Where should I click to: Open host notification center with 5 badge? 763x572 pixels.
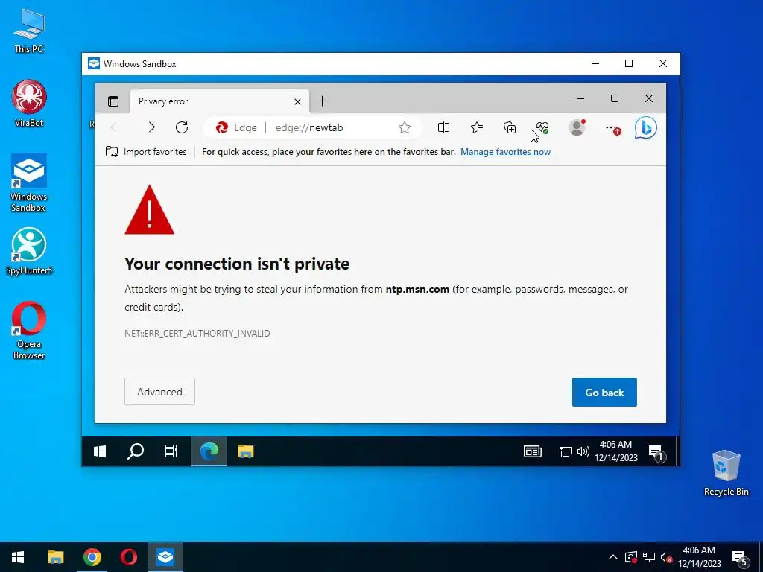(x=740, y=558)
